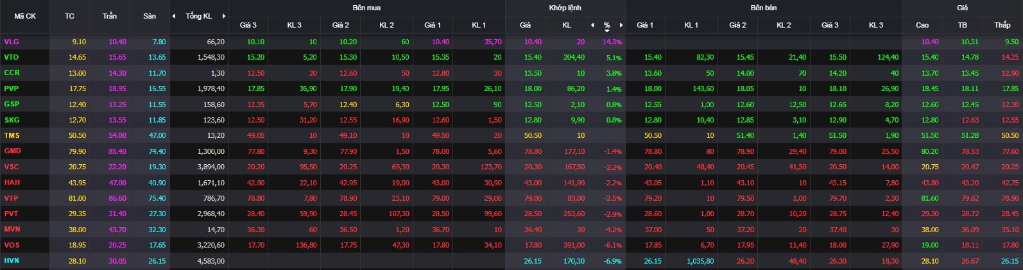The height and width of the screenshot is (270, 1023).
Task: Click the Cao column header
Action: pos(922,25)
